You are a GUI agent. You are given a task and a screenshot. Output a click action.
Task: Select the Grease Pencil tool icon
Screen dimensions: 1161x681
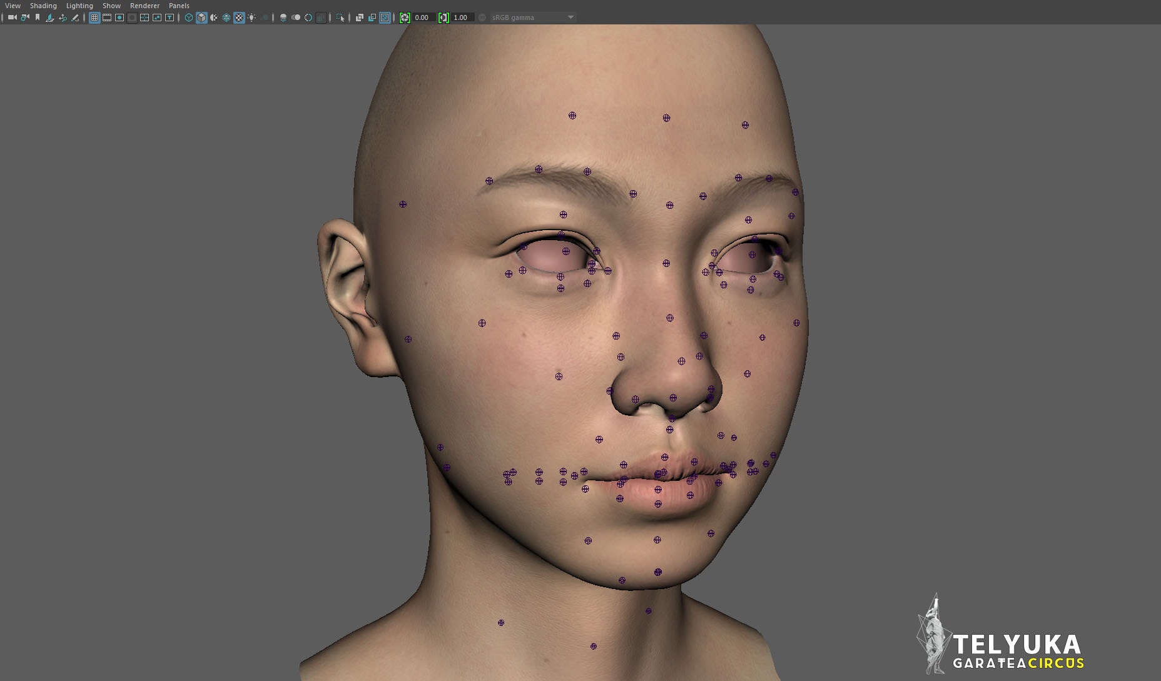tap(75, 18)
